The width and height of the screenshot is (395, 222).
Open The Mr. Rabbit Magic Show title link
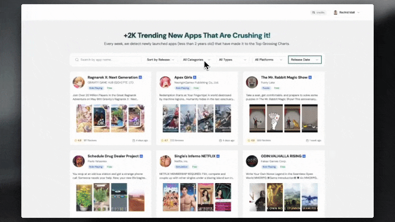tap(284, 77)
